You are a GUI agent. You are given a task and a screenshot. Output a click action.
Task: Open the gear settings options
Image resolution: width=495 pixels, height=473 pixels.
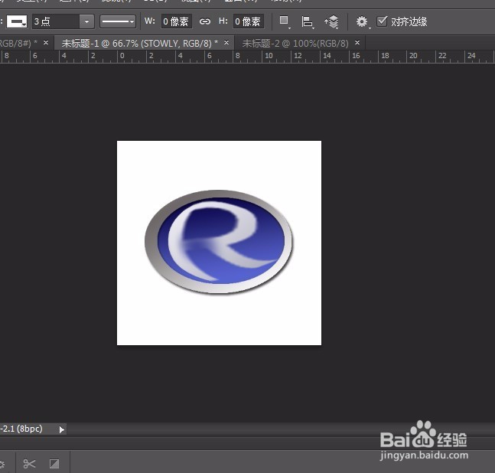(x=362, y=21)
